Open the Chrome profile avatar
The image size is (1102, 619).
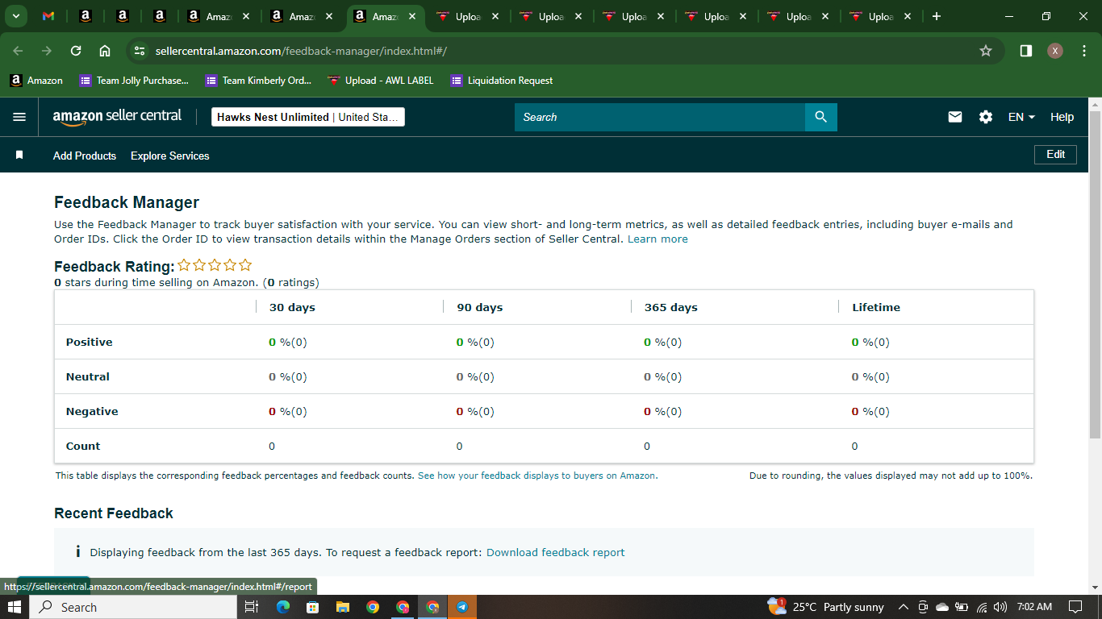(1055, 51)
